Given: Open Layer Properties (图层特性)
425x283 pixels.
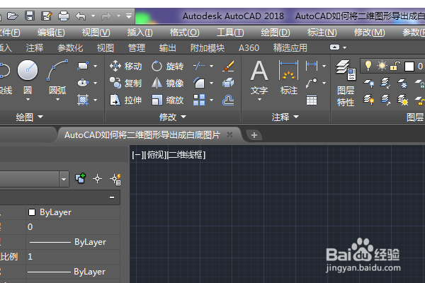Looking at the screenshot, I should [x=346, y=83].
